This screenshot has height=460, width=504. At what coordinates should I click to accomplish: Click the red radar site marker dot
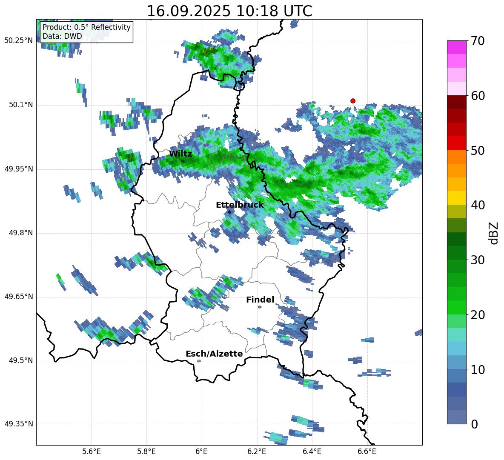click(x=353, y=101)
